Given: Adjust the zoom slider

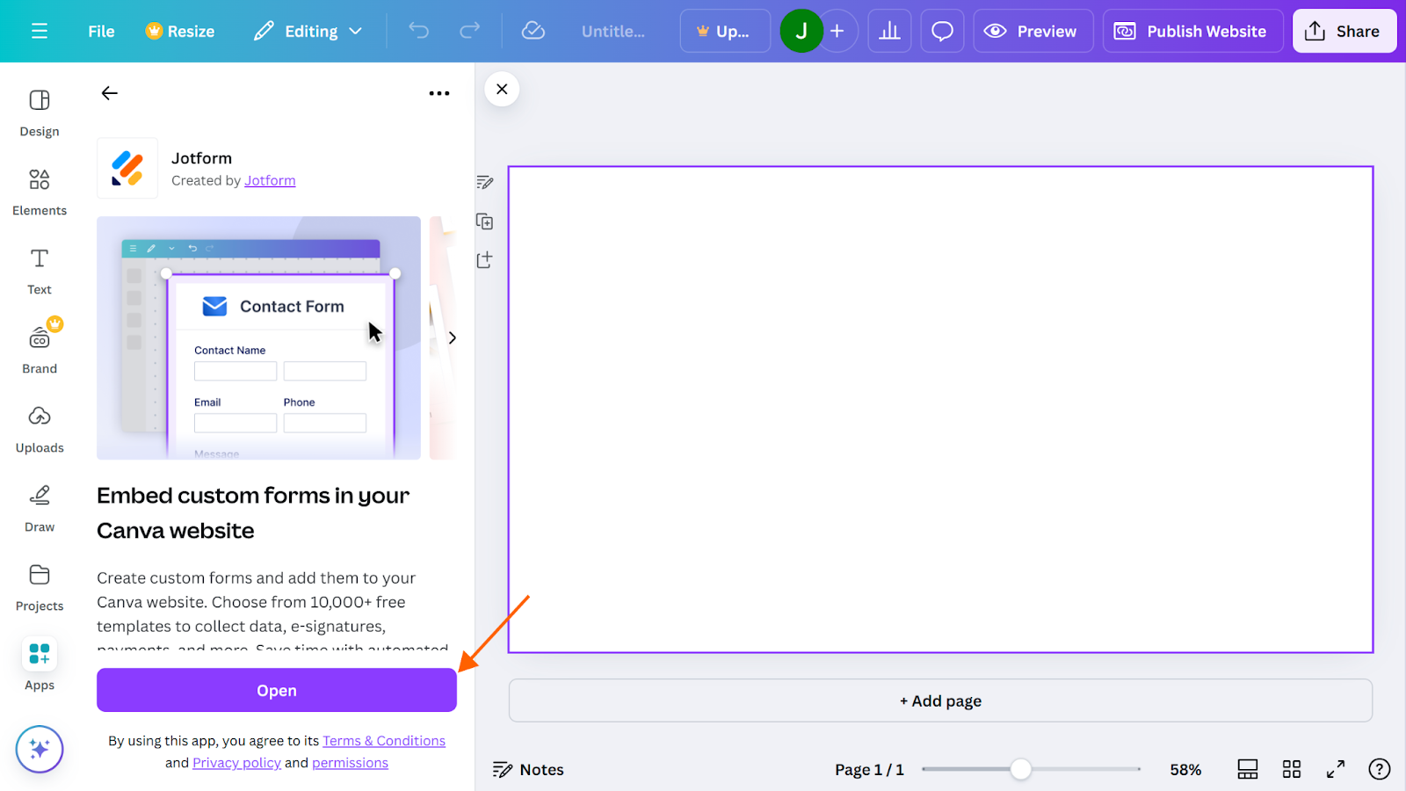Looking at the screenshot, I should click(x=1020, y=769).
